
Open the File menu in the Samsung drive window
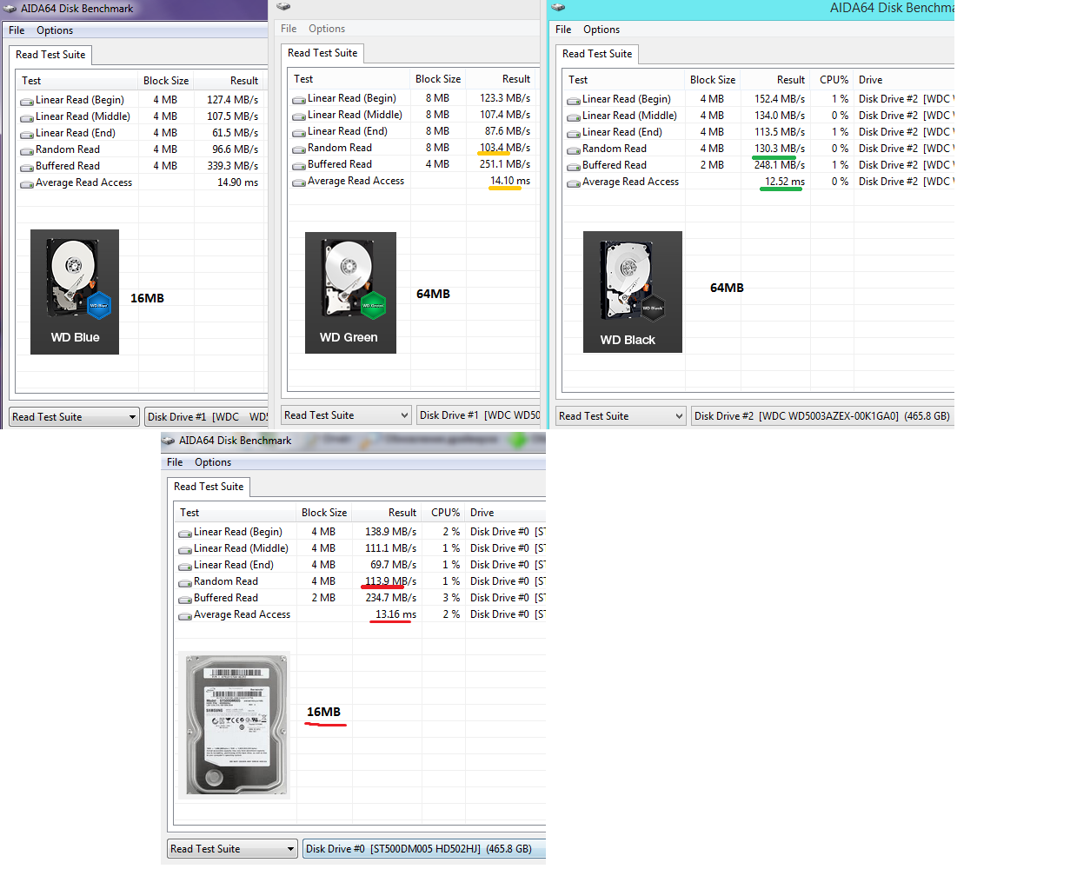(x=175, y=462)
